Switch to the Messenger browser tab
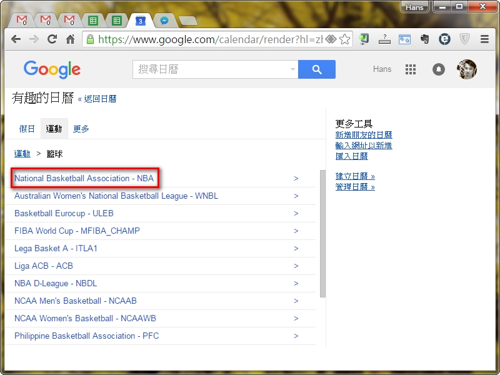 pyautogui.click(x=164, y=21)
